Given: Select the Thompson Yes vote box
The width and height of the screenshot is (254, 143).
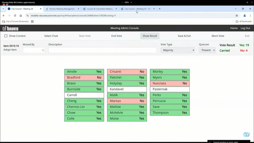Looking at the screenshot, I should click(170, 112).
